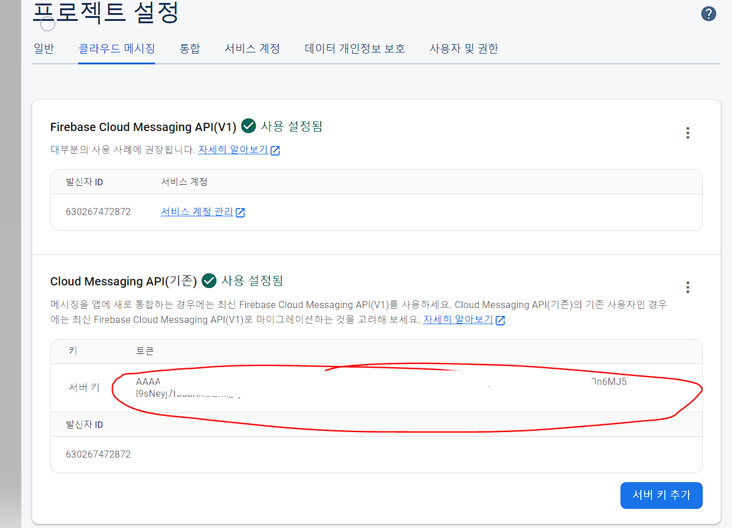The height and width of the screenshot is (528, 732).
Task: Click the 토큰 column header
Action: pos(145,352)
